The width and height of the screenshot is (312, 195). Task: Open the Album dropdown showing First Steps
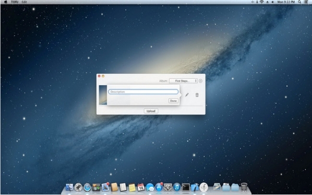(183, 81)
